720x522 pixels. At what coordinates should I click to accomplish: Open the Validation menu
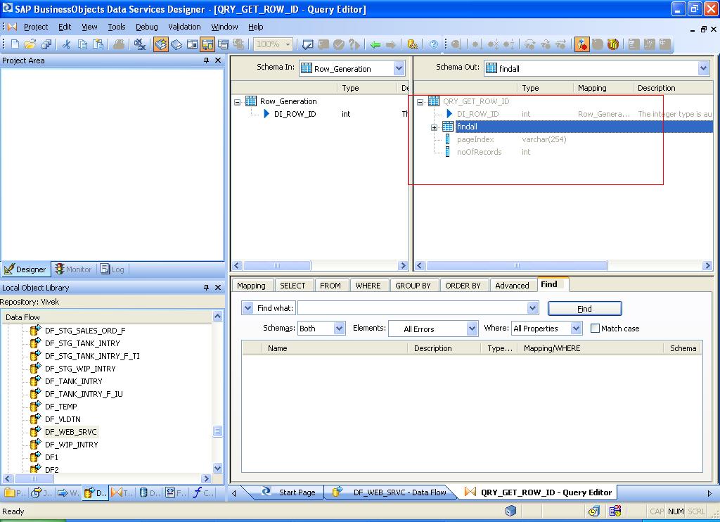pos(185,27)
